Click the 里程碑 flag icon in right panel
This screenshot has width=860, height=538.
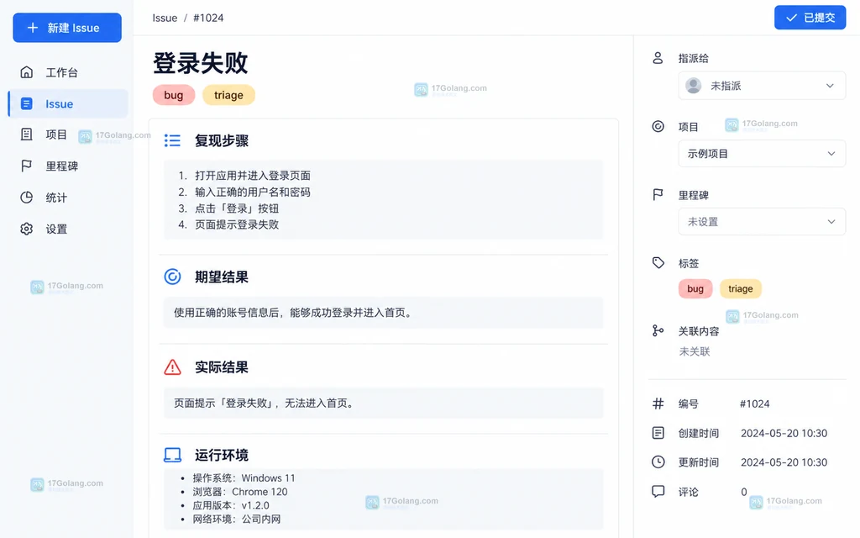658,194
